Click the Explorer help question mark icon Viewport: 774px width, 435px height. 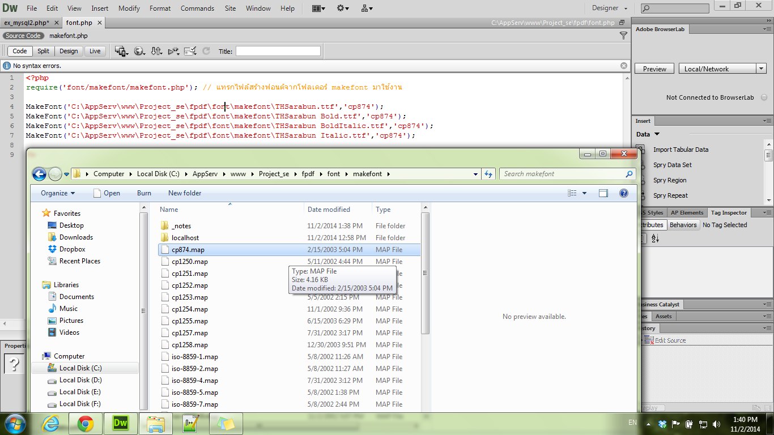[x=624, y=193]
